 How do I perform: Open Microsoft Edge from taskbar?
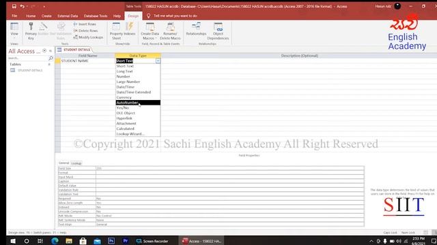[55, 241]
